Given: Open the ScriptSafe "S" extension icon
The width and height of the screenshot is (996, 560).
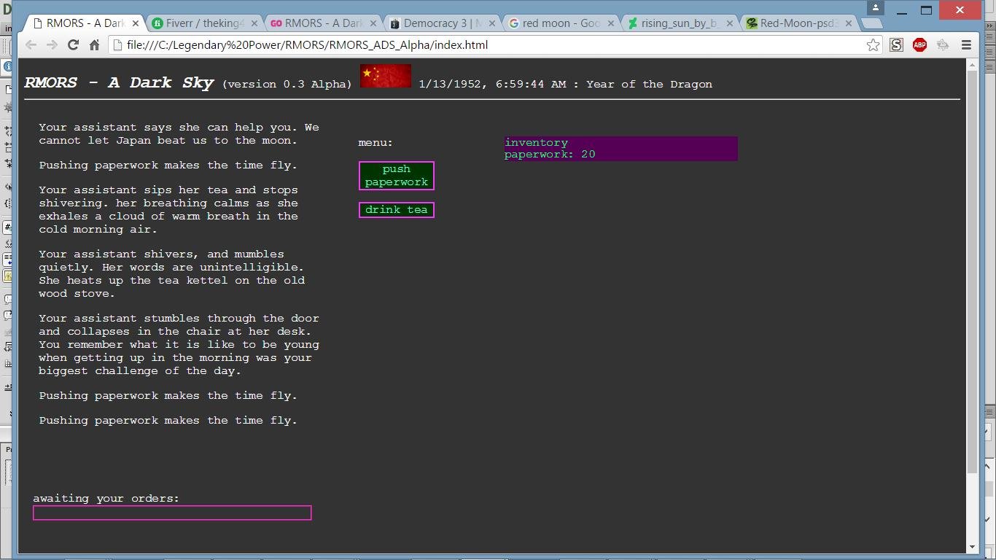Looking at the screenshot, I should pyautogui.click(x=895, y=44).
